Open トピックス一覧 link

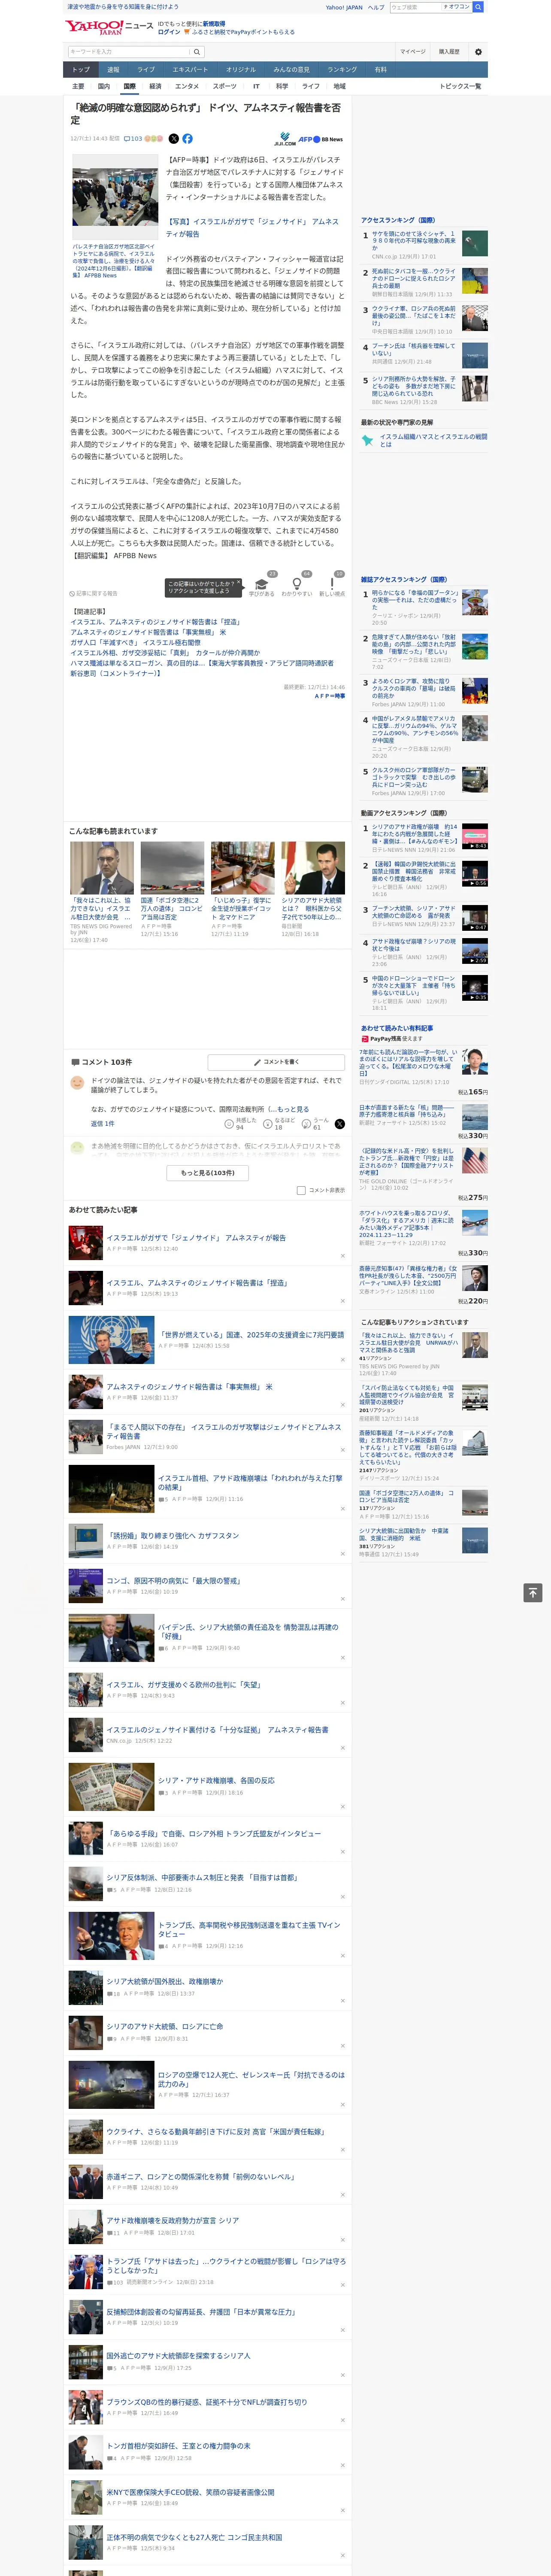tap(460, 86)
